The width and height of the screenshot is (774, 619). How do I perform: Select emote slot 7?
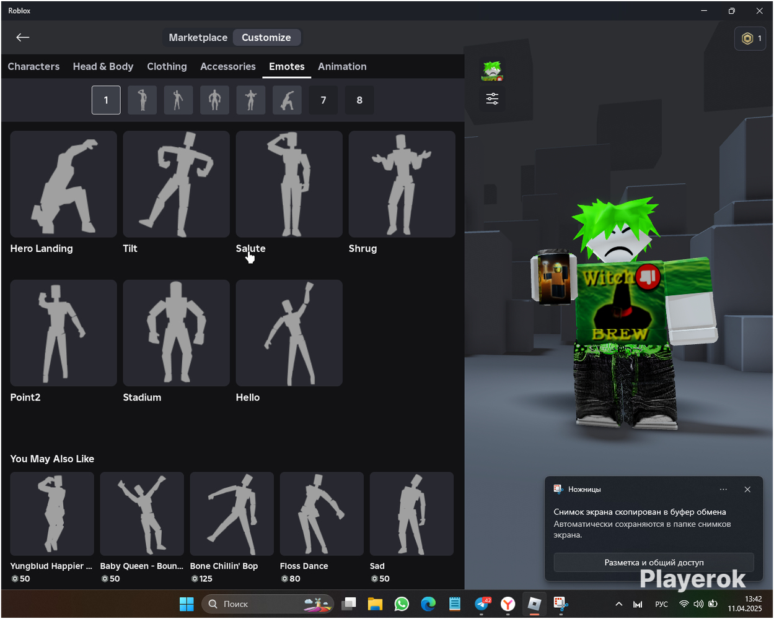[323, 100]
